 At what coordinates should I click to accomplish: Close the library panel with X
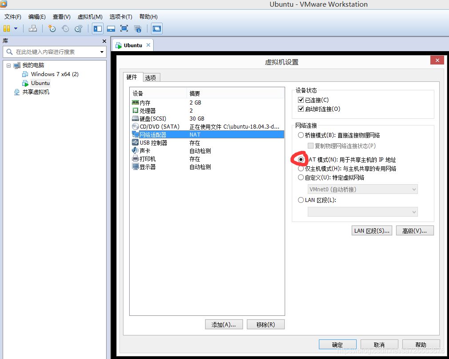(104, 41)
